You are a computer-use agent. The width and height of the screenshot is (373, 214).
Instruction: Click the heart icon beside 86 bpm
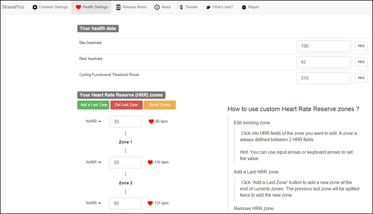151,121
